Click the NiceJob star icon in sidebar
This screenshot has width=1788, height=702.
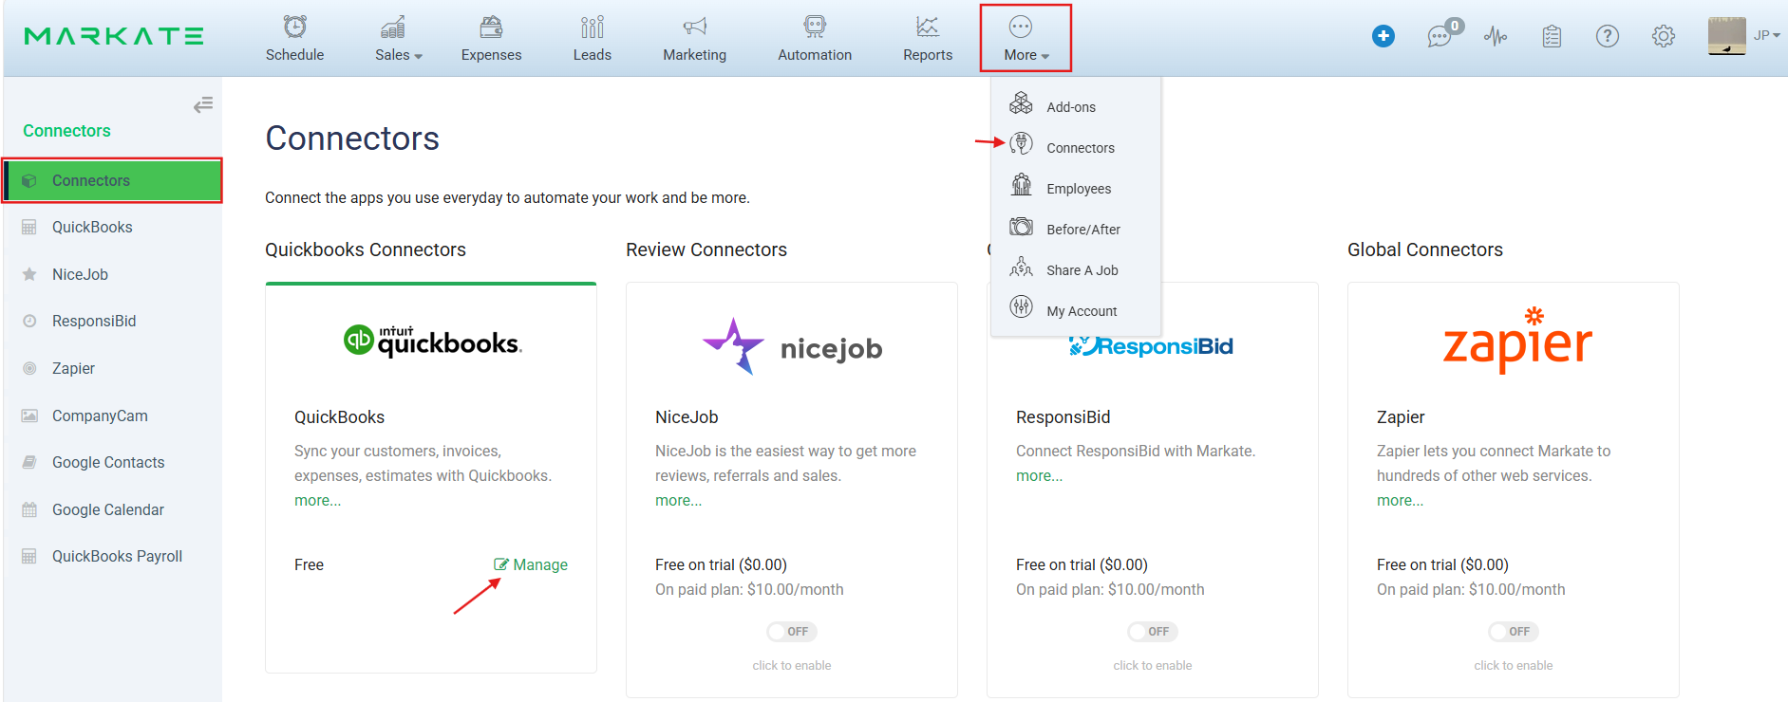tap(29, 274)
